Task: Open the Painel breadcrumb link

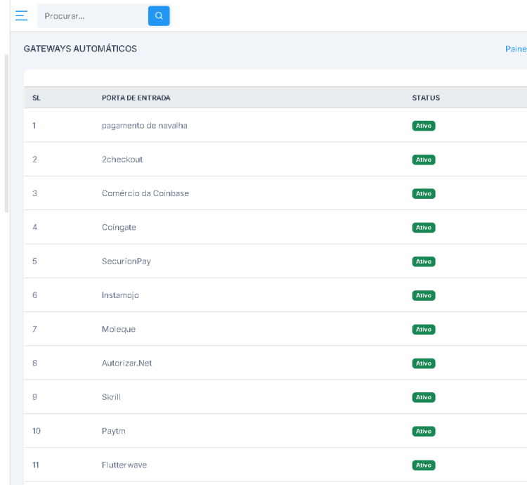Action: click(x=516, y=49)
